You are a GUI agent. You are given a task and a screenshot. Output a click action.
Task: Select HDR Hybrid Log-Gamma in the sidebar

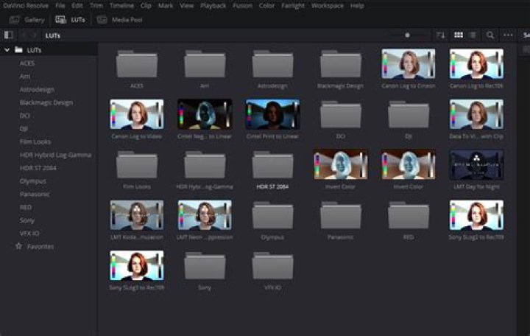pyautogui.click(x=55, y=155)
